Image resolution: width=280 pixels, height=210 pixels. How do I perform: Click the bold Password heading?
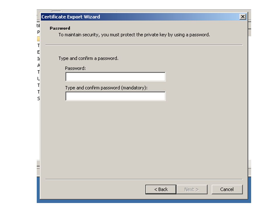pos(60,28)
